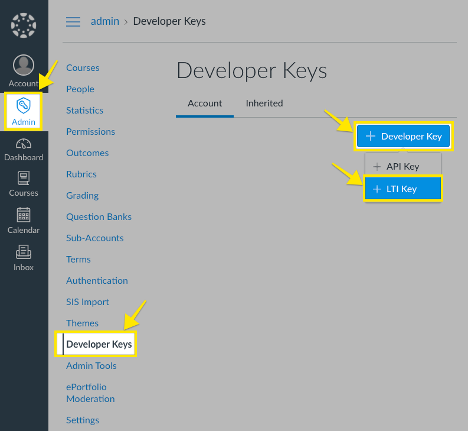Open the Settings link
Screen dimensions: 468x431
click(x=83, y=420)
